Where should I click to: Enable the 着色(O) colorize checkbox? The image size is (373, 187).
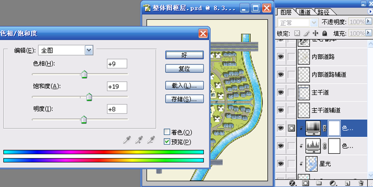coord(167,132)
